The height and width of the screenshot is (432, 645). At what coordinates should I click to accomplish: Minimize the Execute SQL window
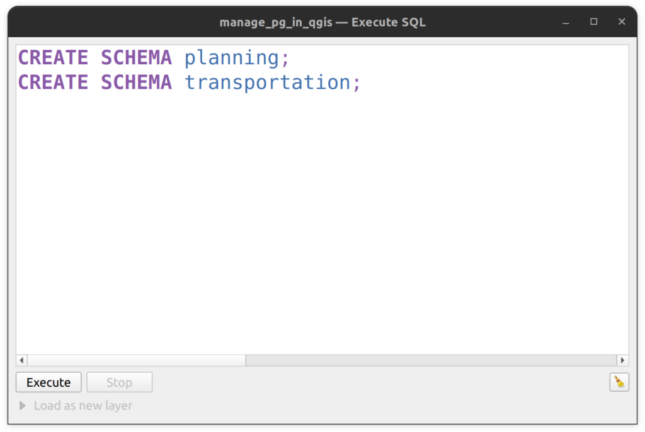point(566,22)
